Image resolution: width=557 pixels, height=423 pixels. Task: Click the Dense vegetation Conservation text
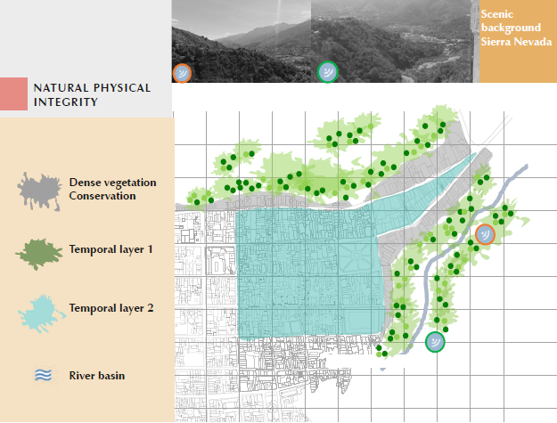point(112,189)
